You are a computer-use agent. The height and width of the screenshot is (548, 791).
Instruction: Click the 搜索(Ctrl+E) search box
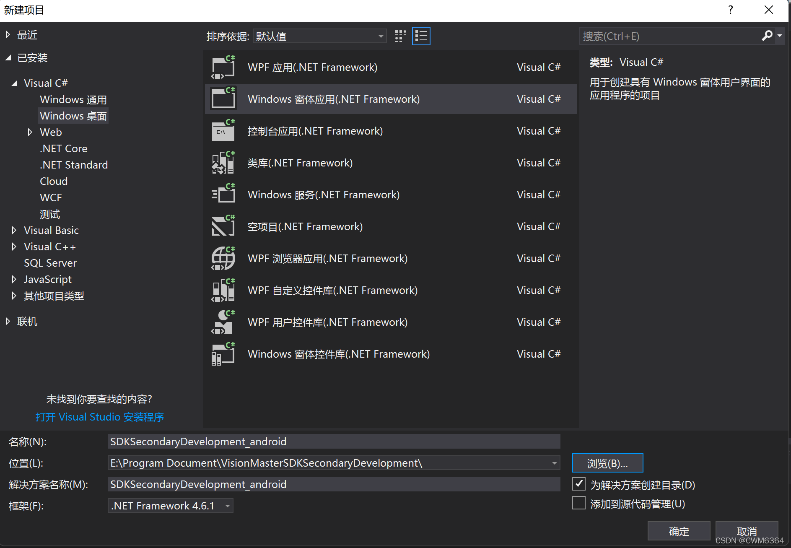669,36
